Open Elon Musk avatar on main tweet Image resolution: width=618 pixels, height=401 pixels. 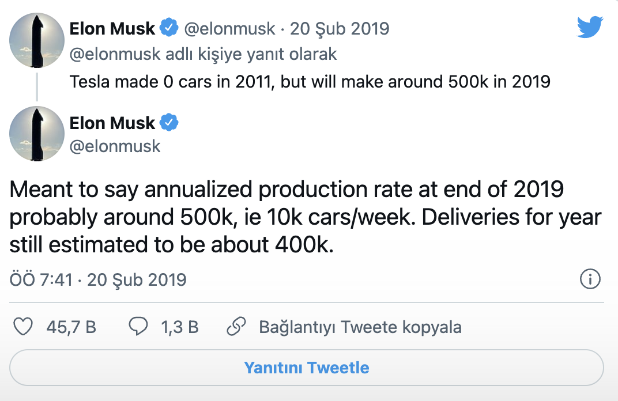[x=36, y=133]
